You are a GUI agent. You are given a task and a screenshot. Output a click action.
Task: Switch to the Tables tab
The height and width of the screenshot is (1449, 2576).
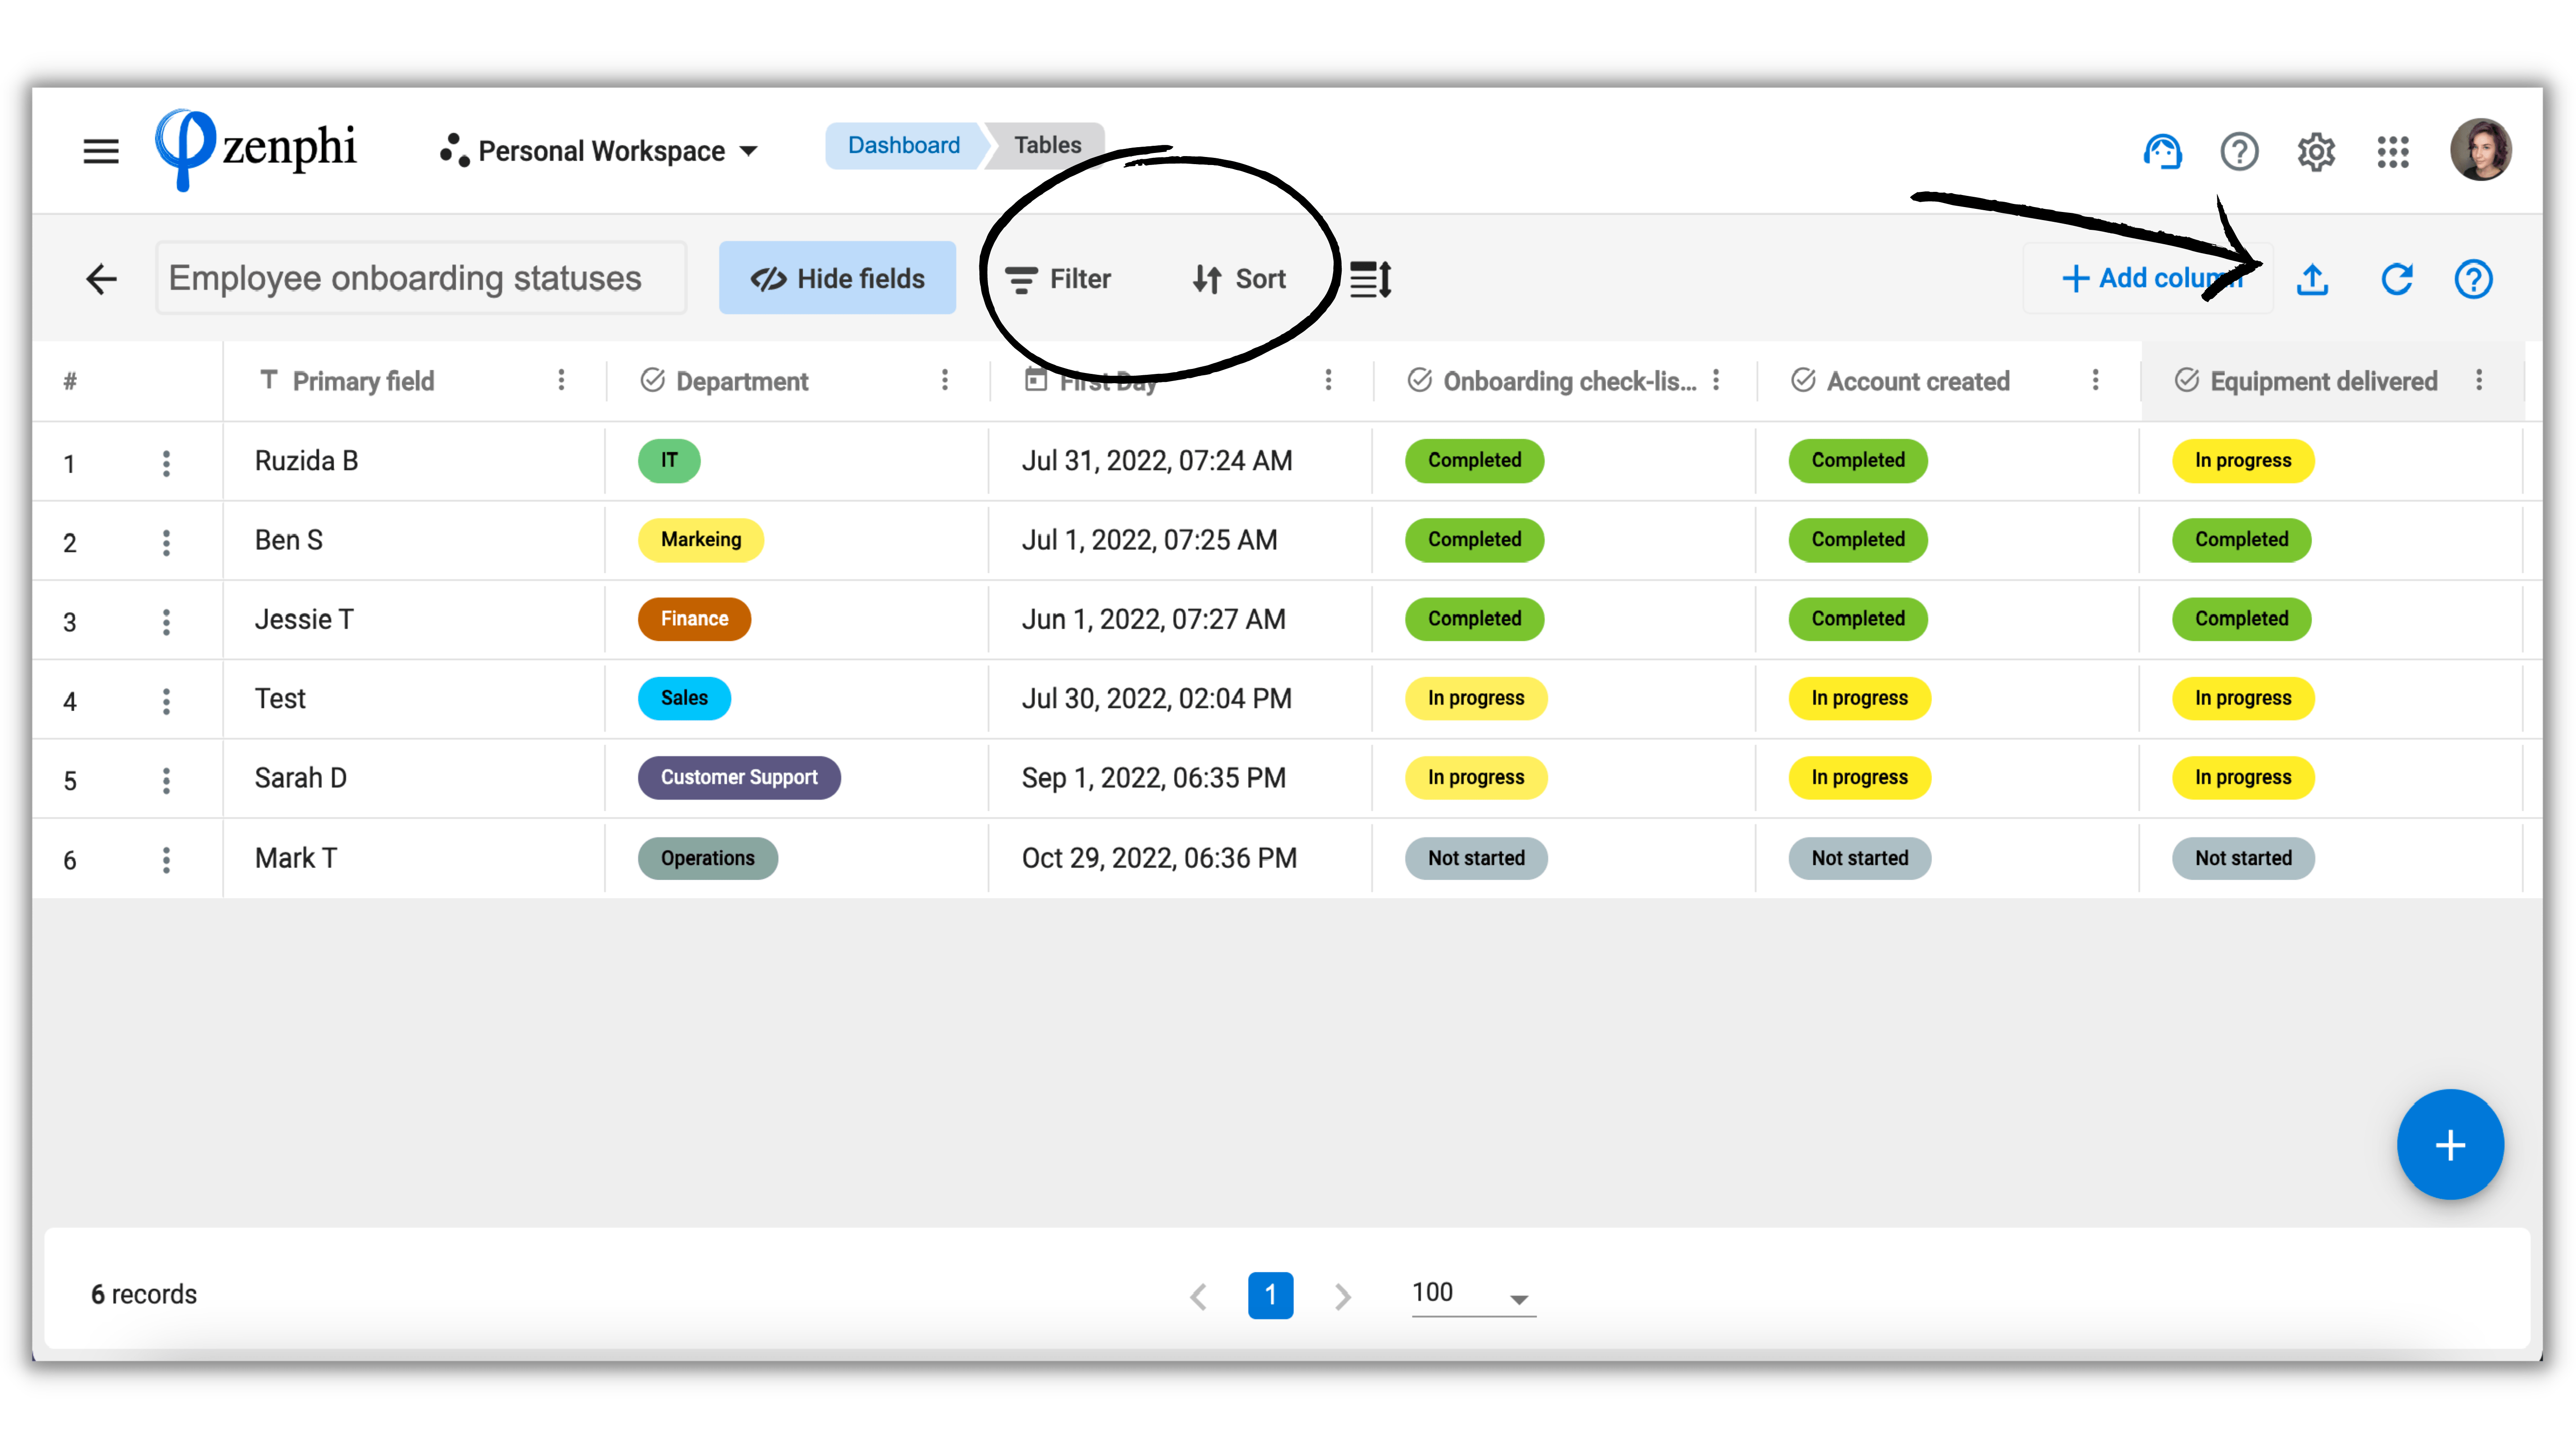[1046, 144]
